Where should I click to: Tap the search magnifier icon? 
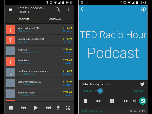tap(58, 10)
